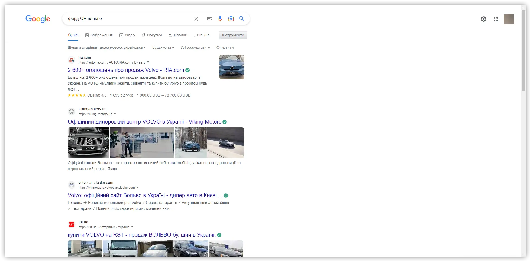Click the rst.ua site name
Viewport: 531px width, 262px height.
83,222
